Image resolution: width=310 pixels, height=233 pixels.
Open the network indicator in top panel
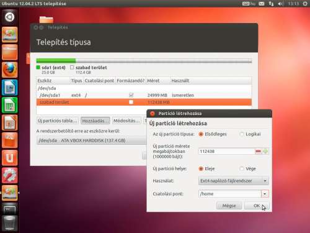(271, 4)
